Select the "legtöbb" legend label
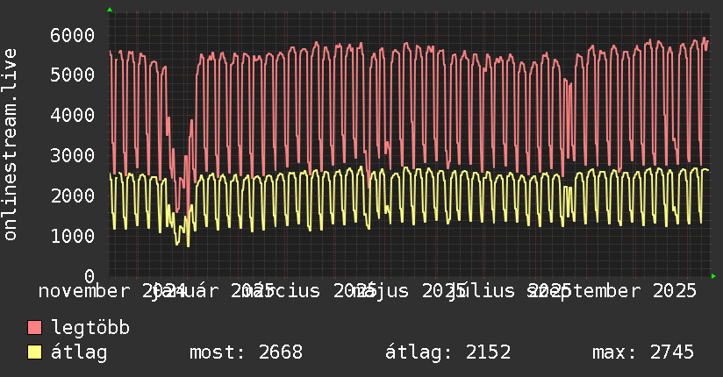723x377 pixels. point(90,328)
